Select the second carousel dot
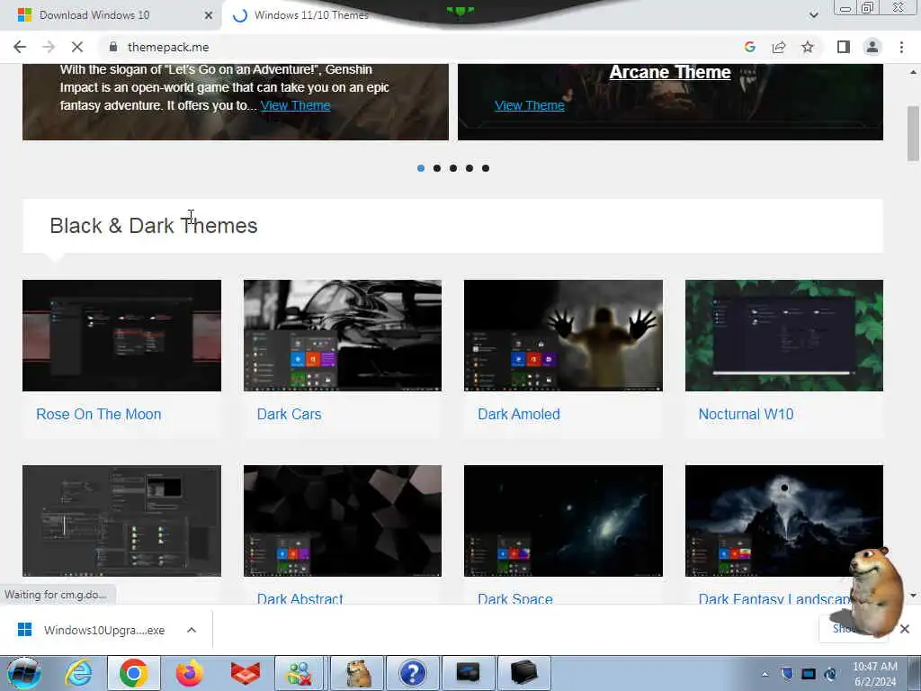 [x=437, y=168]
